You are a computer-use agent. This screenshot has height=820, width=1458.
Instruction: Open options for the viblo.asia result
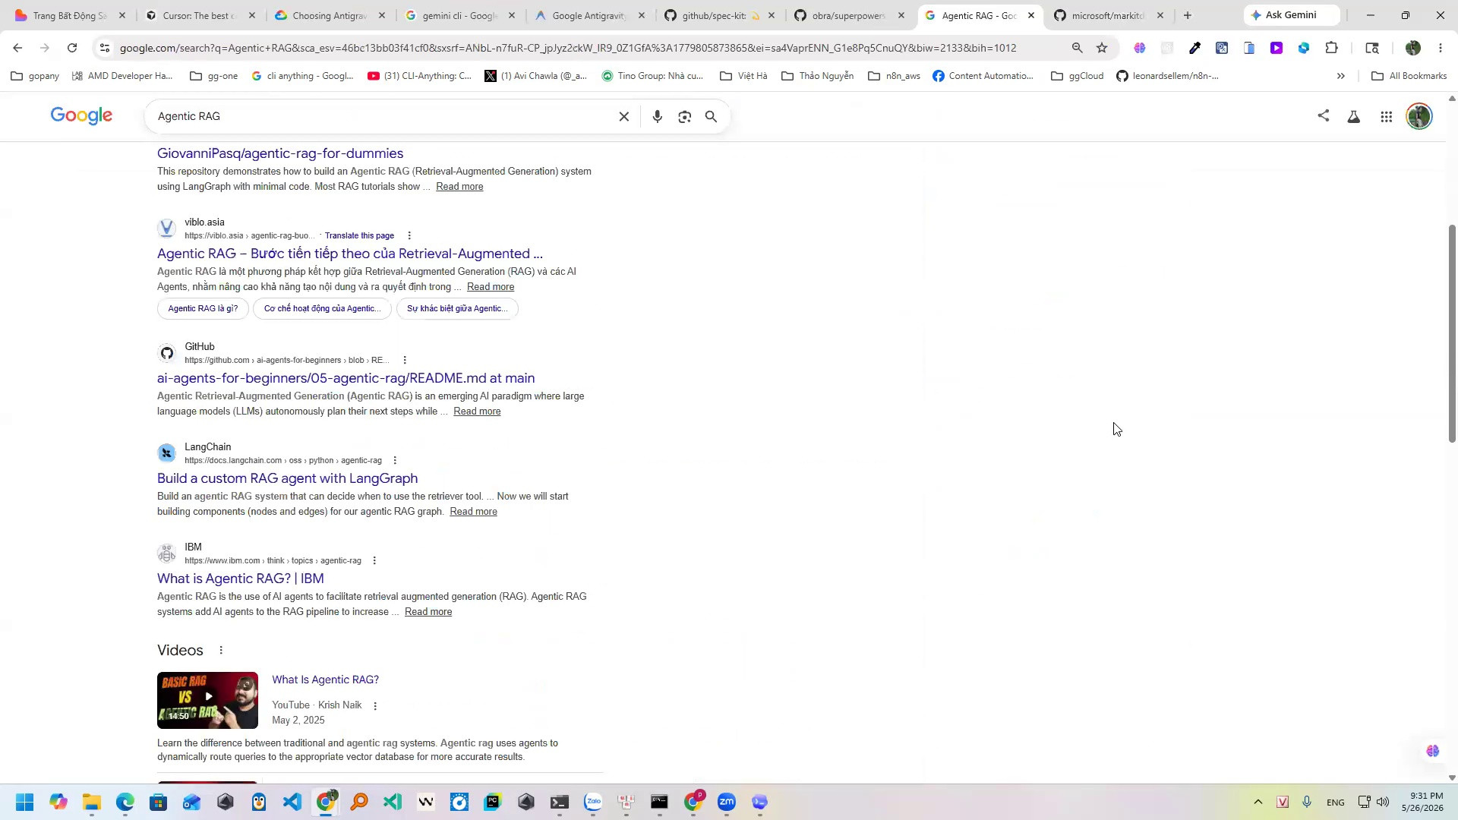click(x=409, y=235)
